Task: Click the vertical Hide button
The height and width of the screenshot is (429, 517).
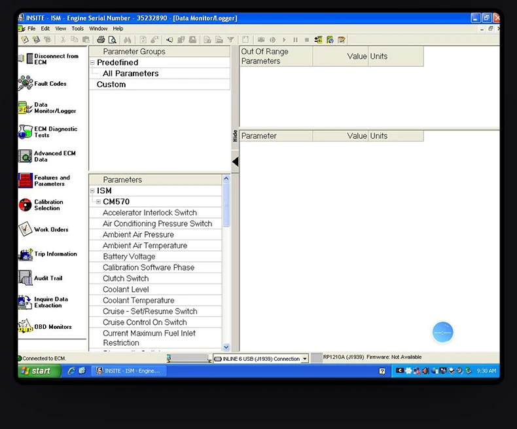Action: (235, 136)
